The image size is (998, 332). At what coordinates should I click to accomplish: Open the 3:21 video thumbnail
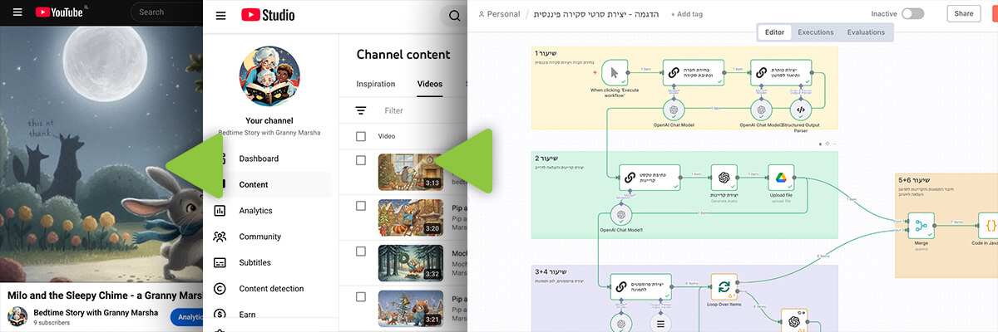tap(411, 308)
